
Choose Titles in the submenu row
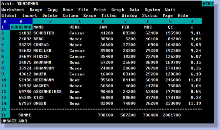[x=109, y=15]
